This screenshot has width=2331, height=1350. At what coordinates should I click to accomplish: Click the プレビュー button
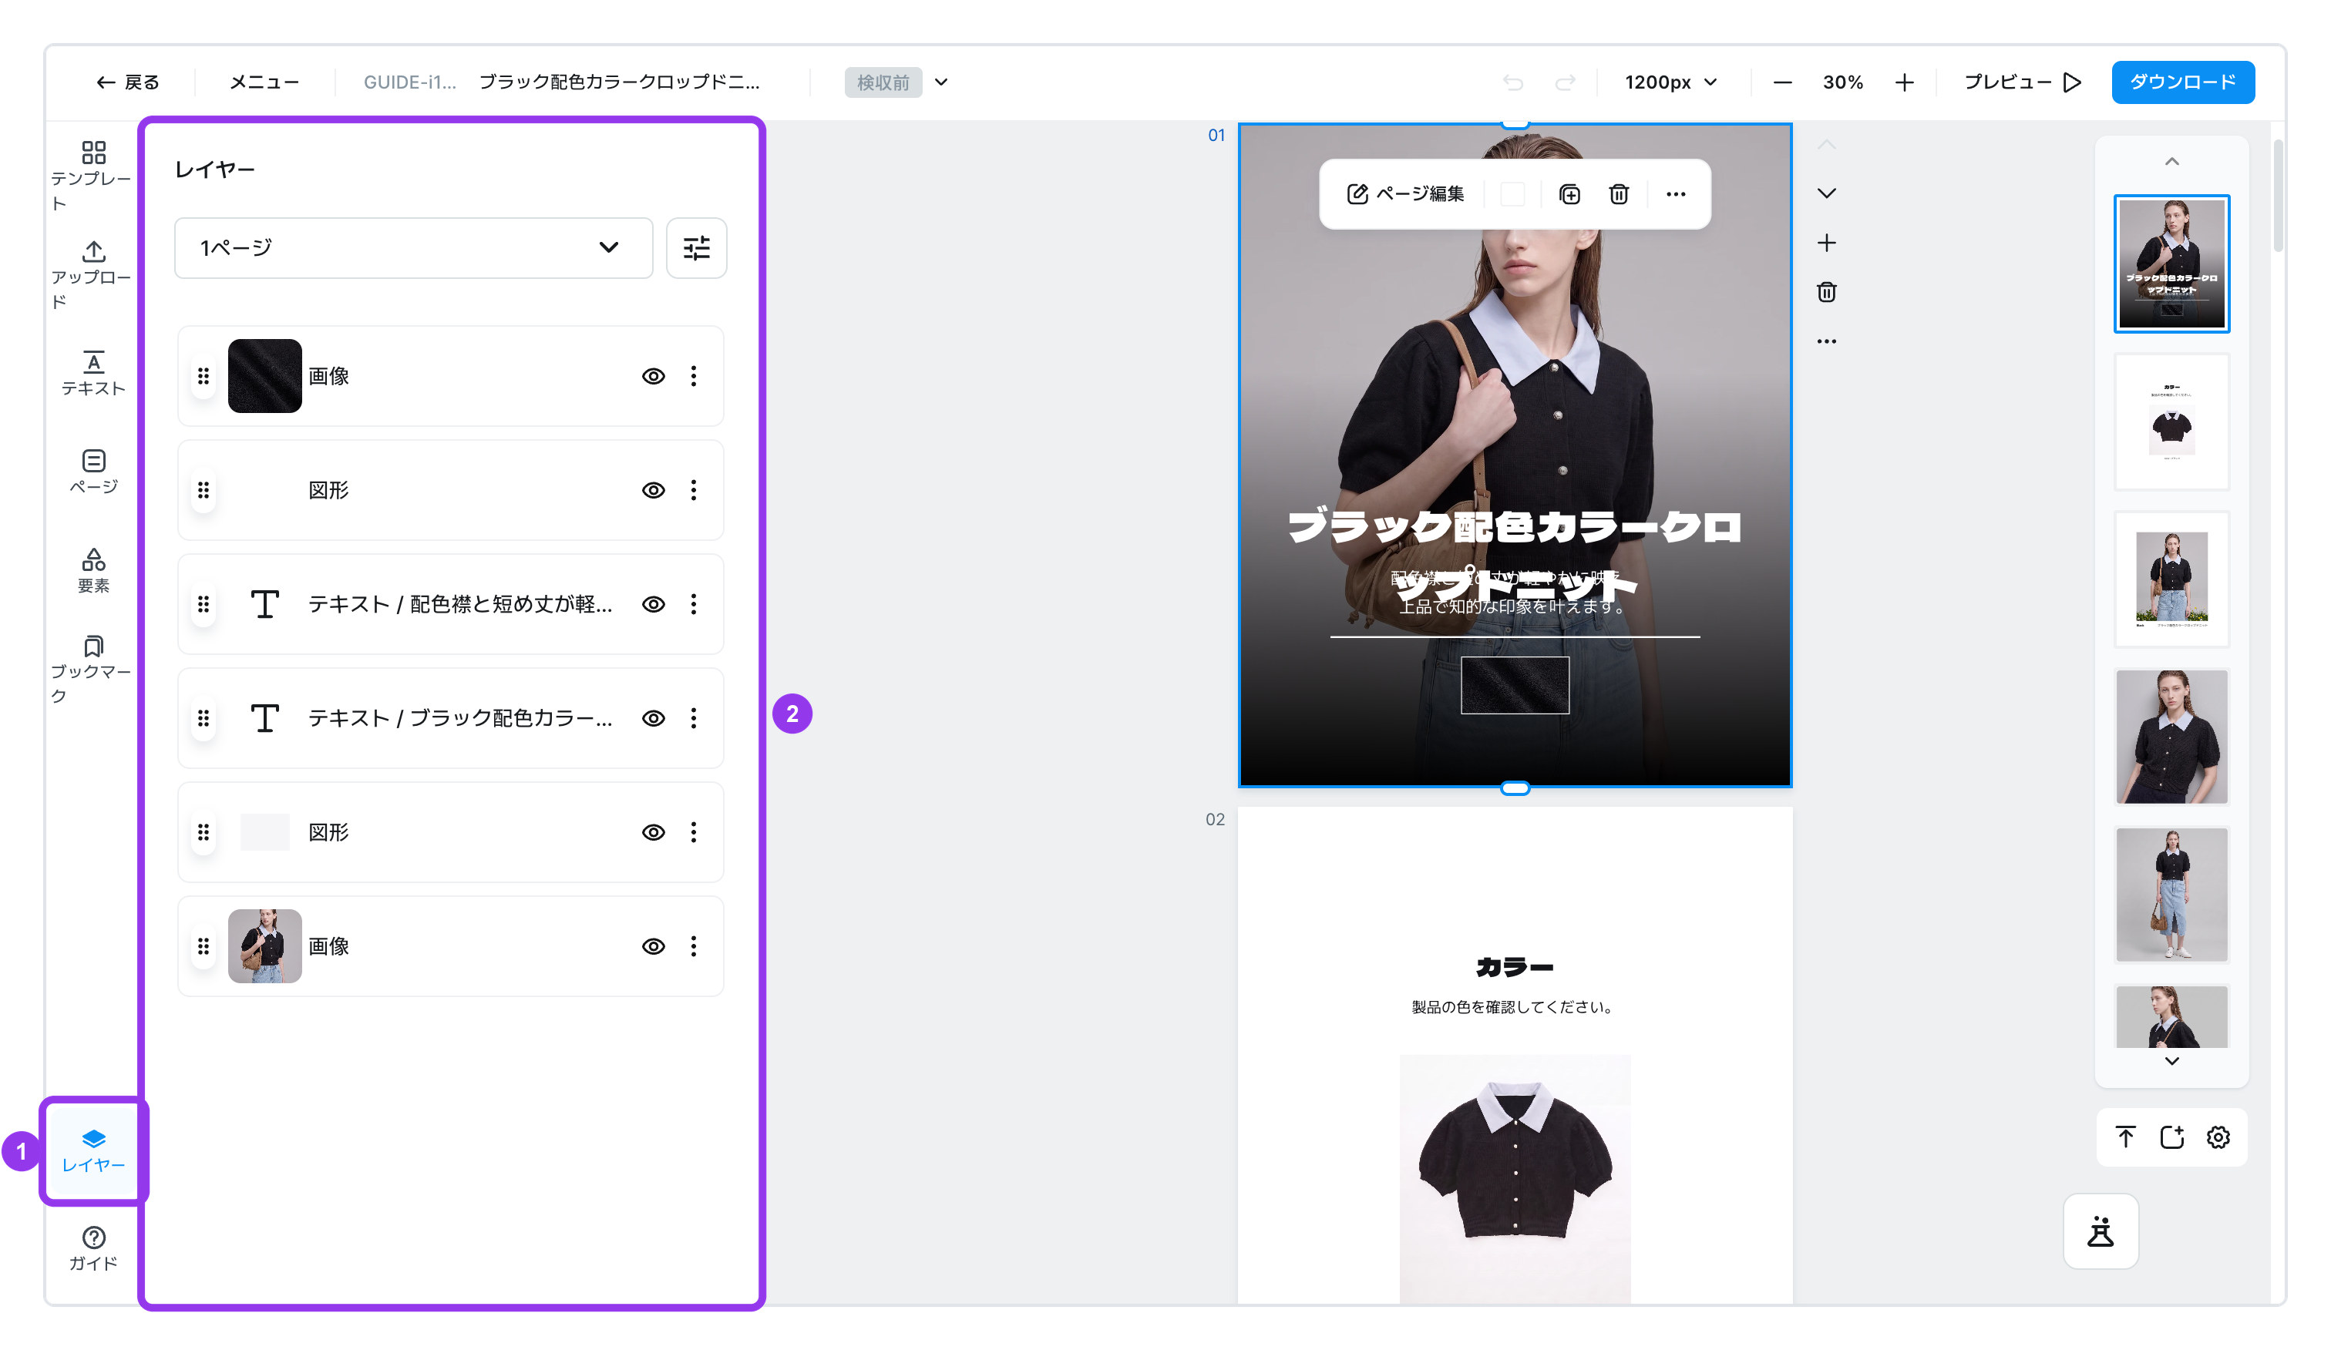point(2022,82)
